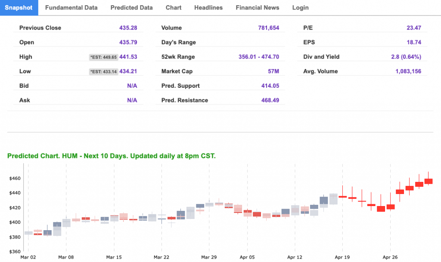Click the $460 label on chart y-axis
This screenshot has width=441, height=262.
pos(15,178)
